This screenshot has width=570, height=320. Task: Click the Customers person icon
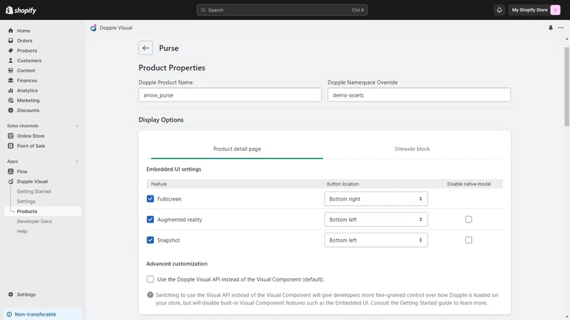[x=11, y=60]
